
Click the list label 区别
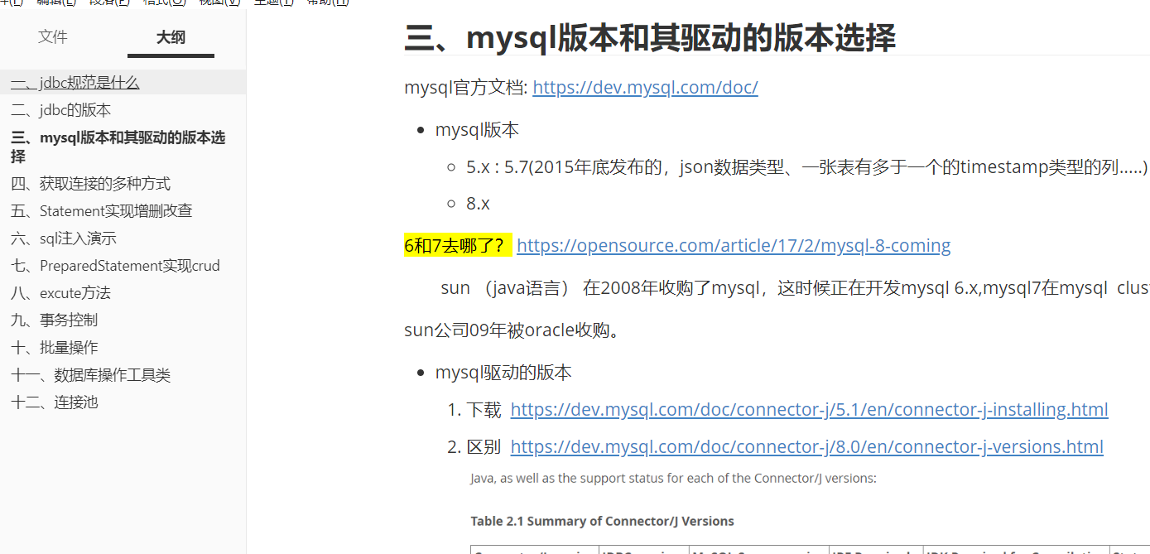tap(484, 446)
